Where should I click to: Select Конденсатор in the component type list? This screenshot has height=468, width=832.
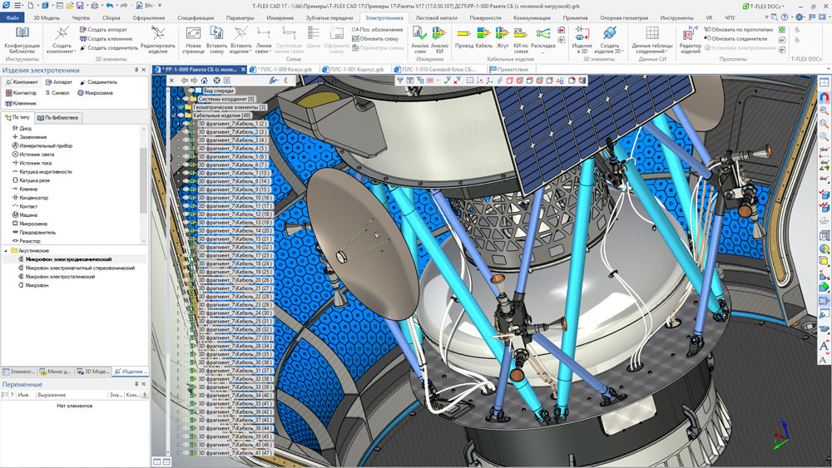tap(33, 198)
